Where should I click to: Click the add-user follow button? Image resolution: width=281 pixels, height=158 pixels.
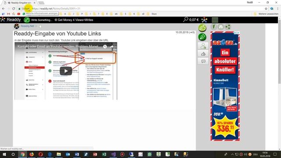tap(203, 46)
